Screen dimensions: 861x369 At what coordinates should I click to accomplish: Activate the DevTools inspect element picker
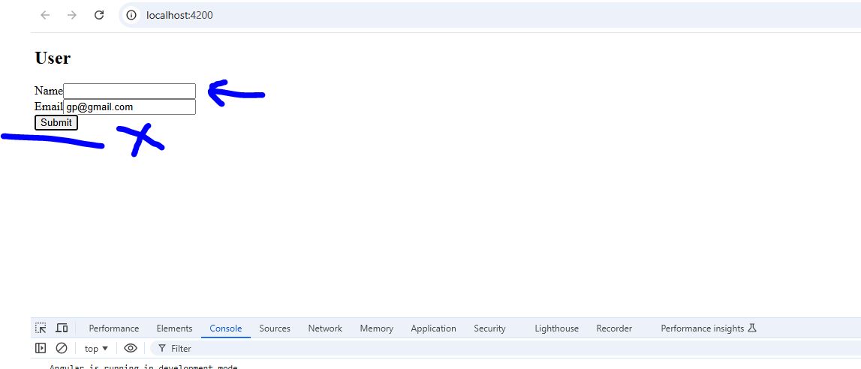(41, 328)
